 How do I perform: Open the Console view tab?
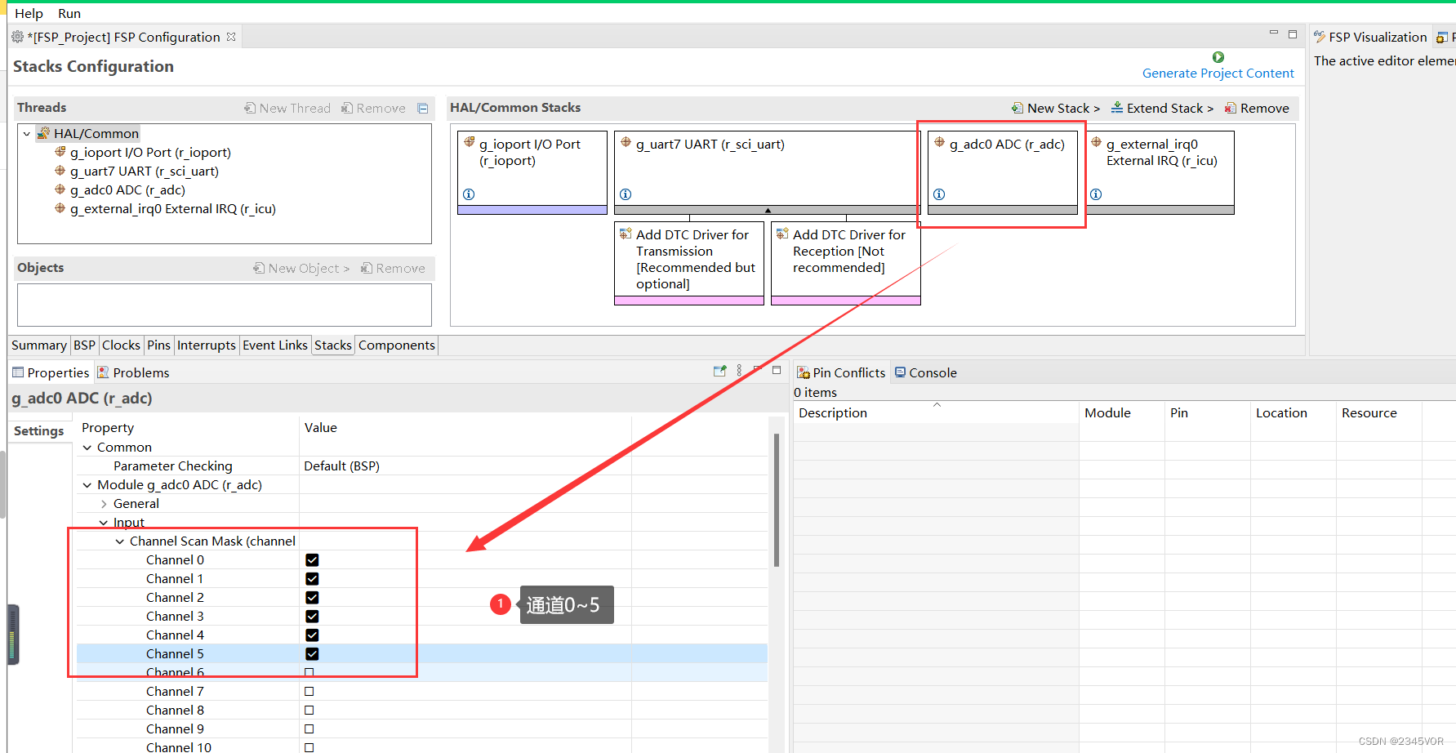click(925, 373)
